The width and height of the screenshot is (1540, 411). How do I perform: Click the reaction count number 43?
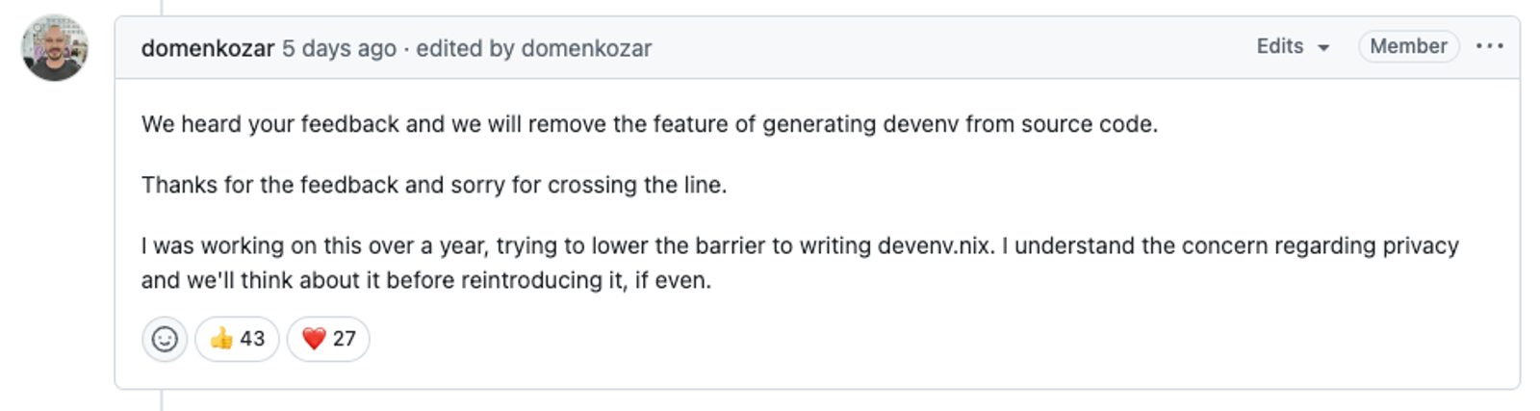coord(252,339)
